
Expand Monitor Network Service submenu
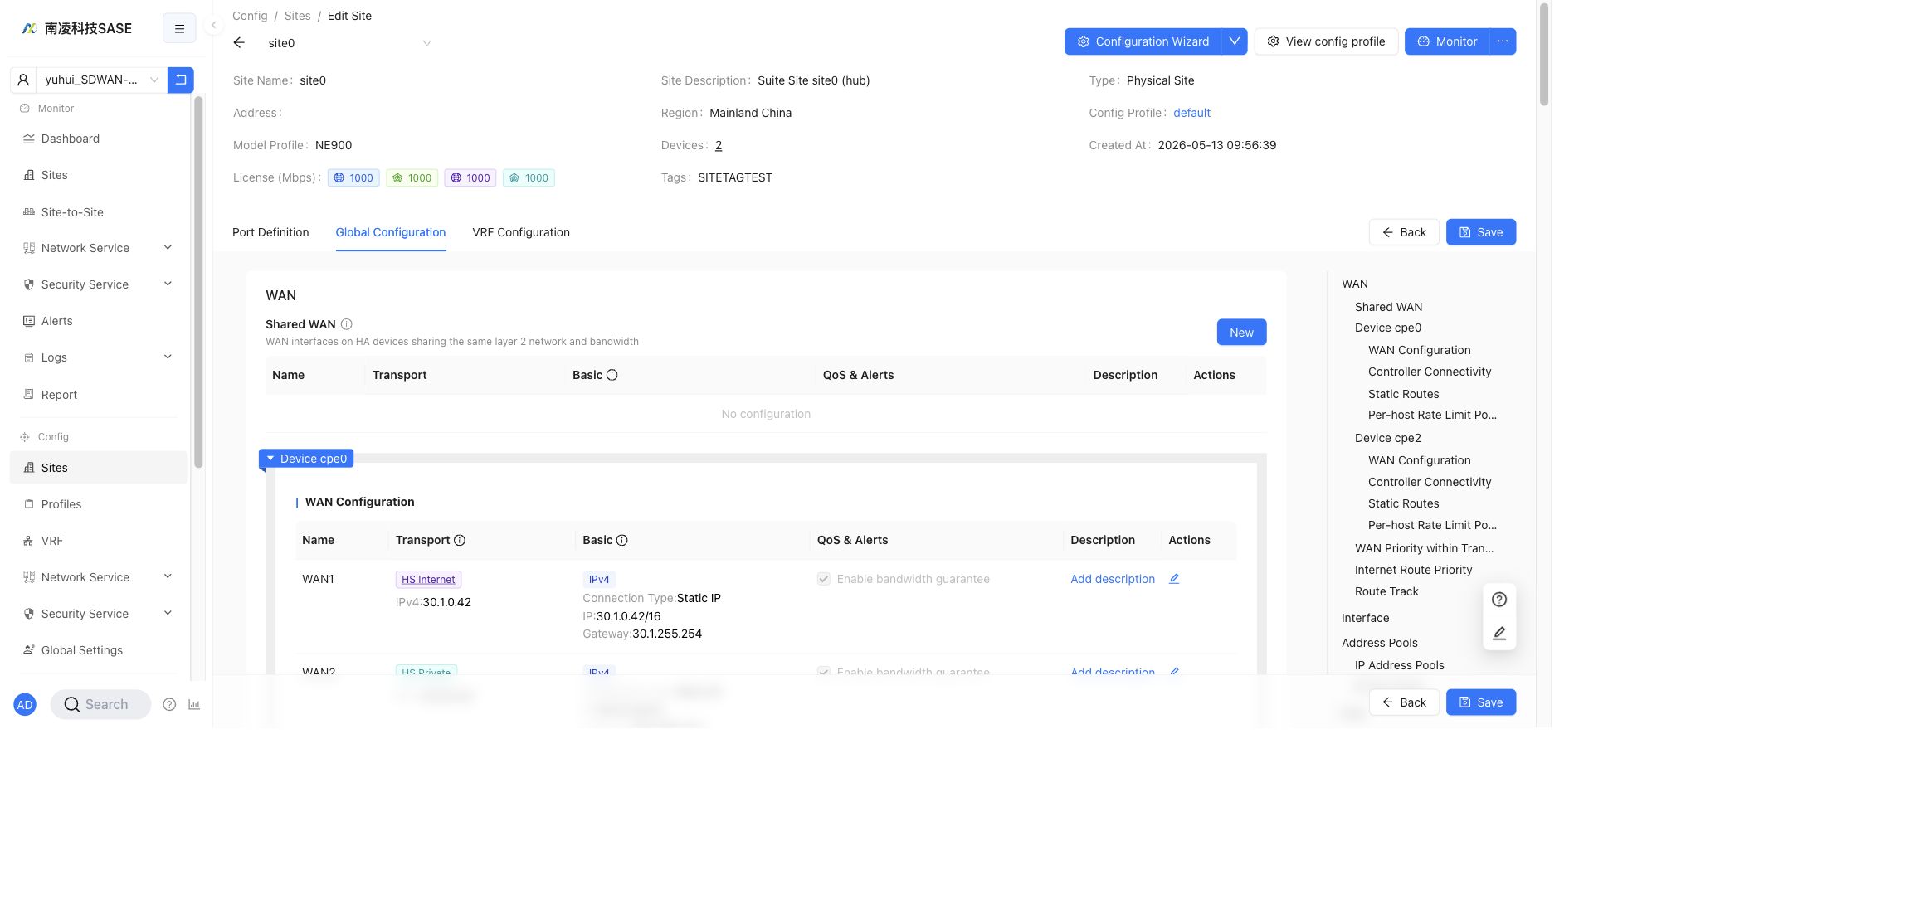coord(99,248)
